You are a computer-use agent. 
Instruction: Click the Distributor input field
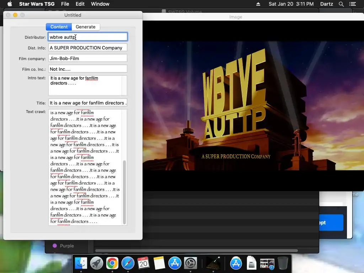(x=88, y=37)
